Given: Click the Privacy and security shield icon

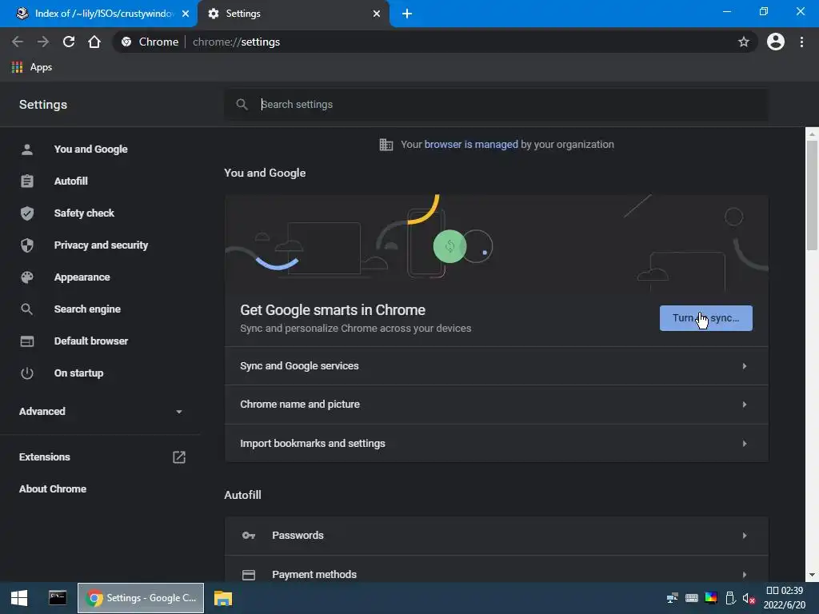Looking at the screenshot, I should point(27,245).
